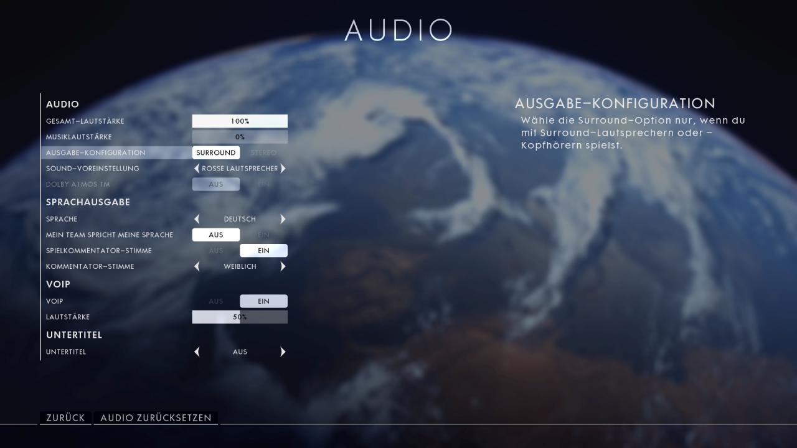Set Dolby Atmos to AUS
The height and width of the screenshot is (448, 797).
point(216,184)
